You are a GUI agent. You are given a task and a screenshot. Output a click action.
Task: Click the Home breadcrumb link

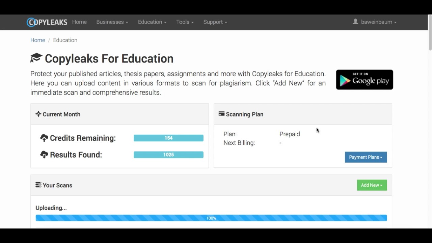coord(37,40)
